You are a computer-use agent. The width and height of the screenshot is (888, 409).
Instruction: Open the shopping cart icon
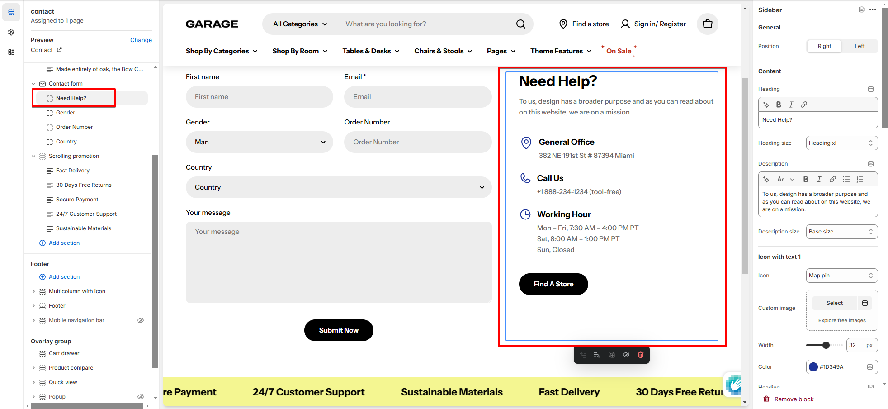(x=708, y=24)
